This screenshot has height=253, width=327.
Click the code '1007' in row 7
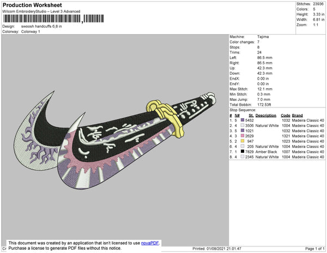[286, 152]
